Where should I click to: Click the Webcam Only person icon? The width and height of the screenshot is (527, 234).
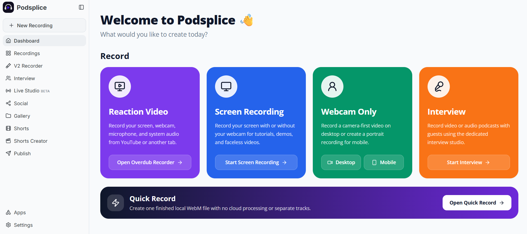point(332,87)
